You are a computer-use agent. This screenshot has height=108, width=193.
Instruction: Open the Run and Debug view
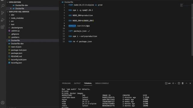click(x=3, y=20)
